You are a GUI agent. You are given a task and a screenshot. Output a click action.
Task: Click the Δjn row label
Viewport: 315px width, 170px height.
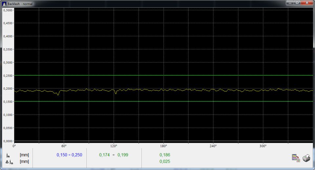coord(9,161)
